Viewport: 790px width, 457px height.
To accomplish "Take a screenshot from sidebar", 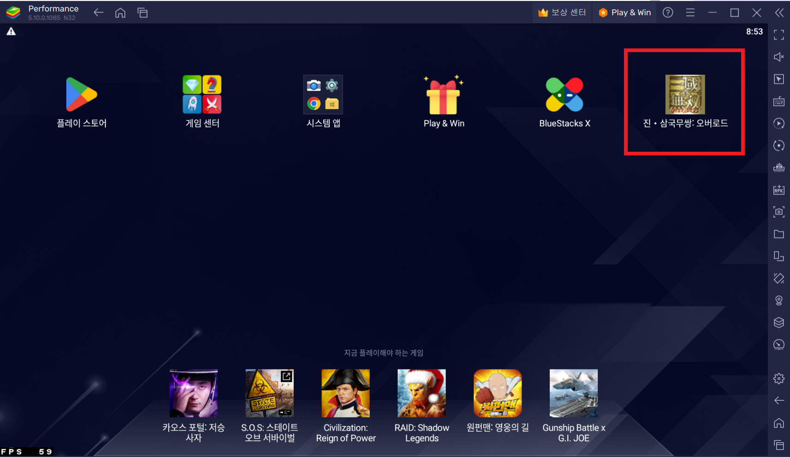I will tap(779, 212).
